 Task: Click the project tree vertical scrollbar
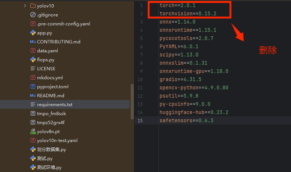[x=132, y=102]
